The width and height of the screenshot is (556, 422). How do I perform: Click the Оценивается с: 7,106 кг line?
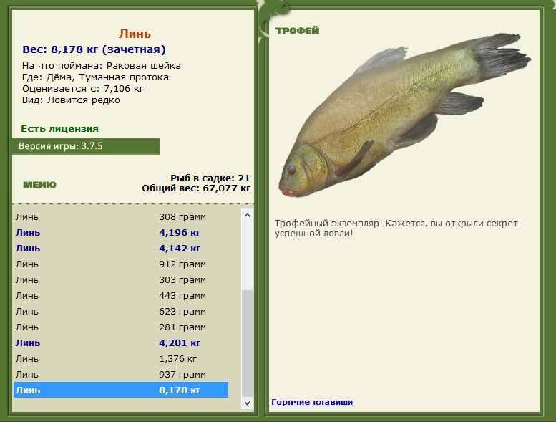83,88
